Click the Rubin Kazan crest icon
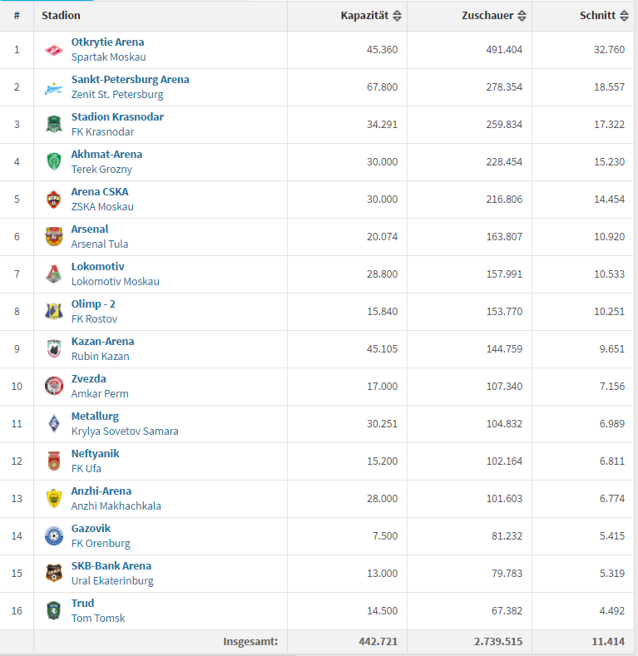This screenshot has width=638, height=656. click(x=54, y=349)
